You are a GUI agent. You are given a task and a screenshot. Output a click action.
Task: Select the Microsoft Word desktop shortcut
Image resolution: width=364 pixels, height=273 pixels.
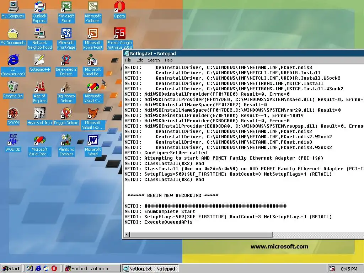click(93, 145)
